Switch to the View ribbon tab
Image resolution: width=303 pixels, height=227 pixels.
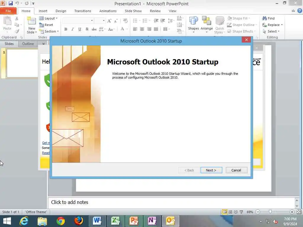pos(173,11)
